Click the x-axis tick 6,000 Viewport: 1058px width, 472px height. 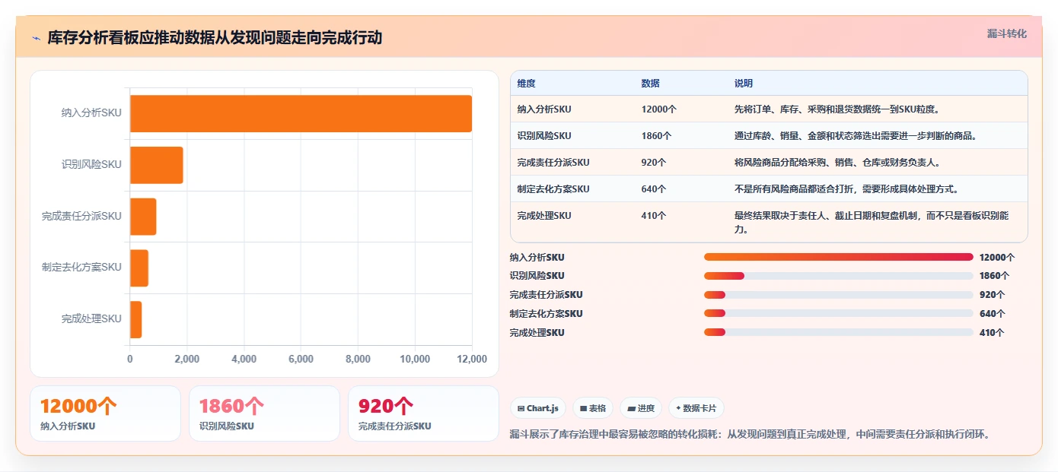301,359
